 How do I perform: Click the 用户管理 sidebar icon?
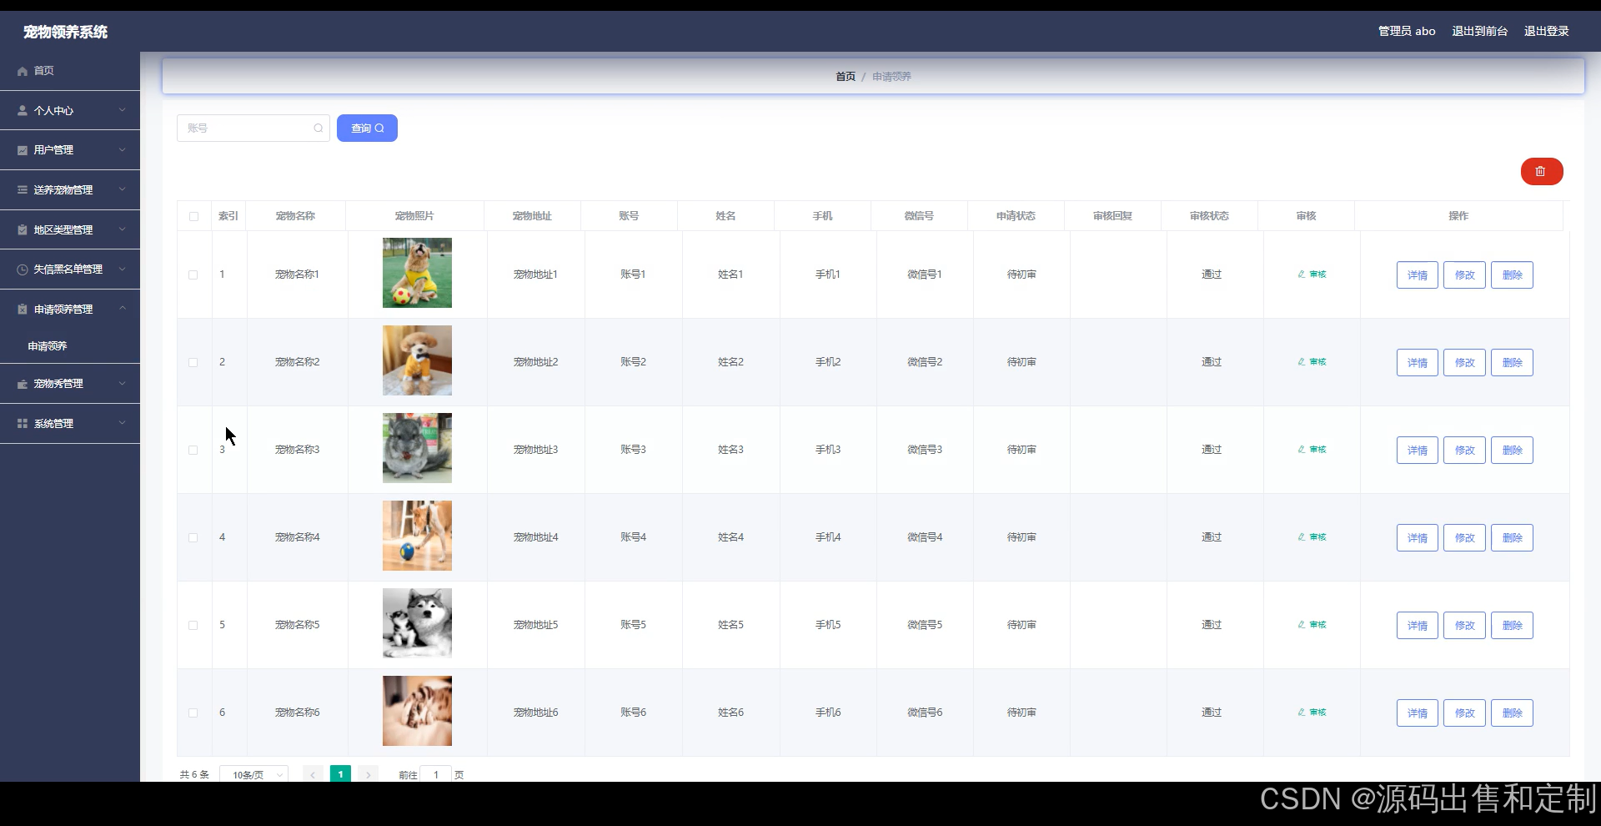click(23, 150)
